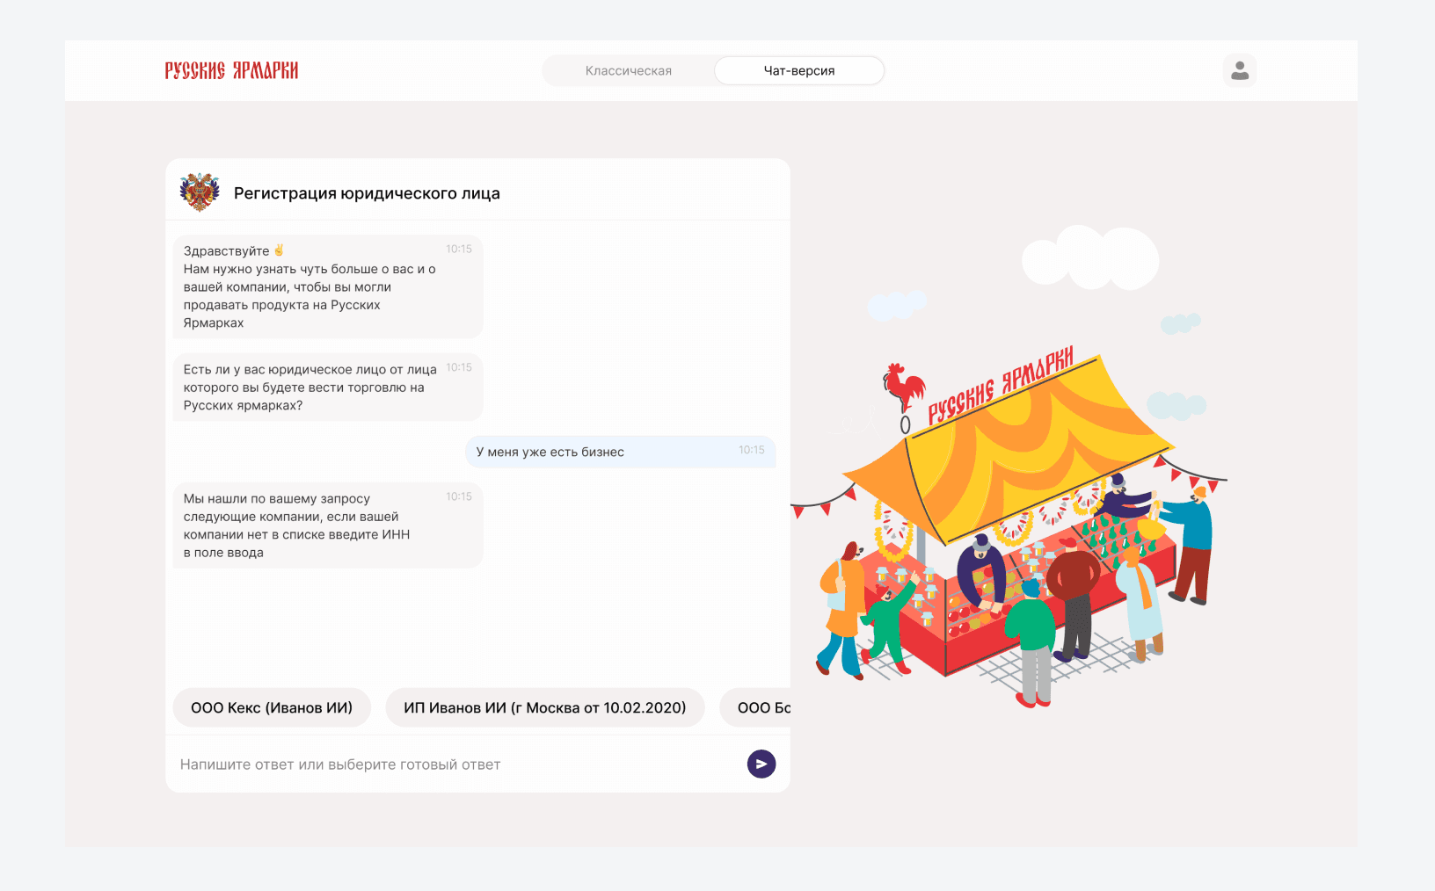This screenshot has width=1435, height=891.
Task: Click the send message arrow button
Action: 761,764
